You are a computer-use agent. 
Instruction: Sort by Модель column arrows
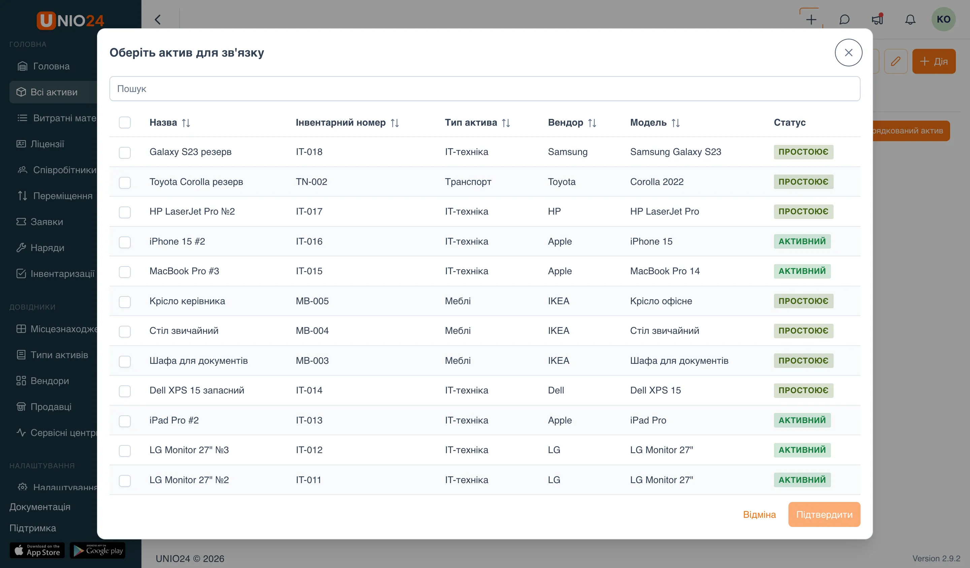[x=676, y=123]
